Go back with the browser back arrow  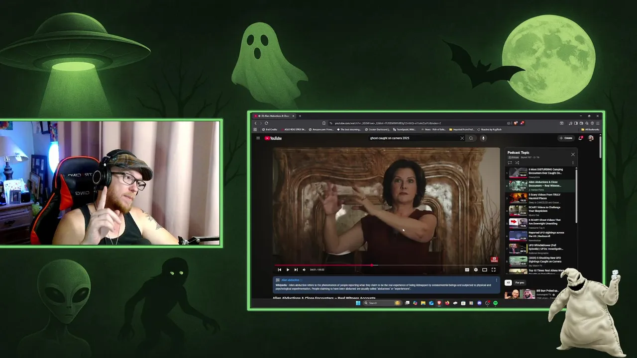click(x=255, y=123)
